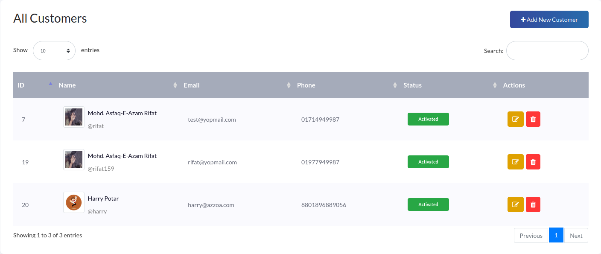Click the Add New Customer button
The width and height of the screenshot is (601, 254).
click(549, 20)
